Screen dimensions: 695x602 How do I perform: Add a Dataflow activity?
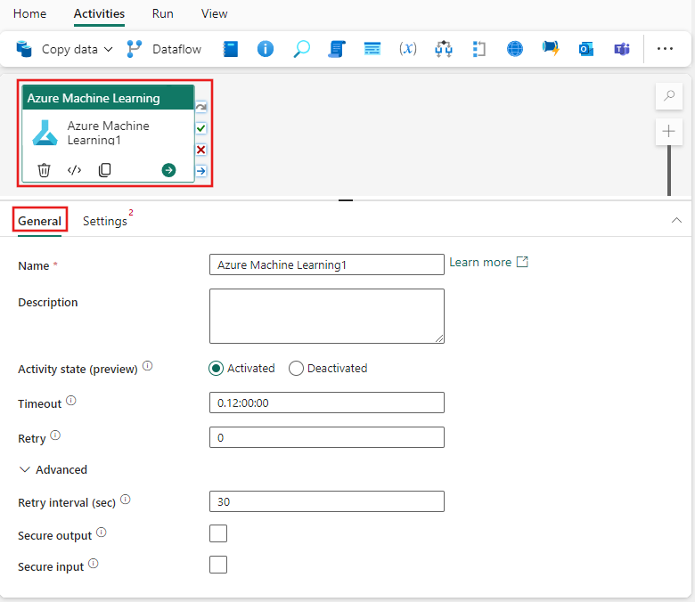coord(164,49)
